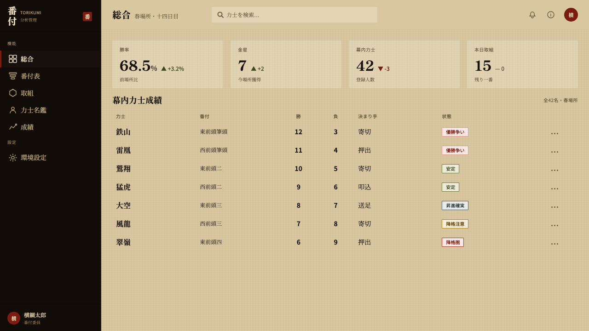Click rank cell 東前頭四
Image resolution: width=589 pixels, height=331 pixels.
tap(211, 242)
